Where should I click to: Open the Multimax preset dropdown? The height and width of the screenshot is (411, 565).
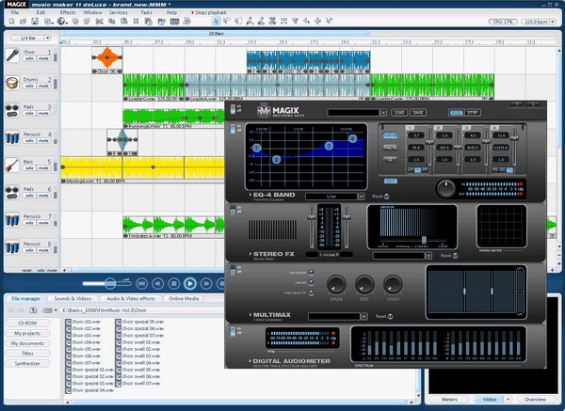pyautogui.click(x=363, y=316)
